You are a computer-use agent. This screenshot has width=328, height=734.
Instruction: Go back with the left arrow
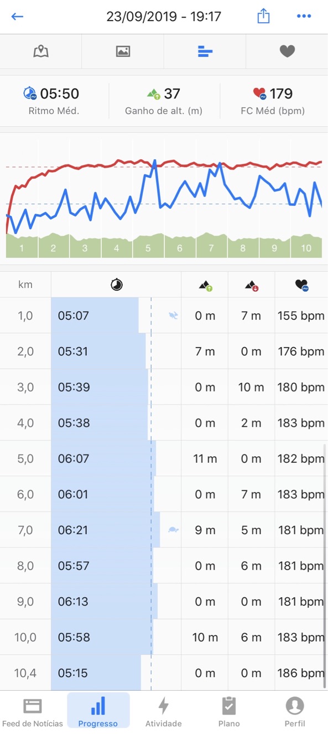(x=17, y=17)
